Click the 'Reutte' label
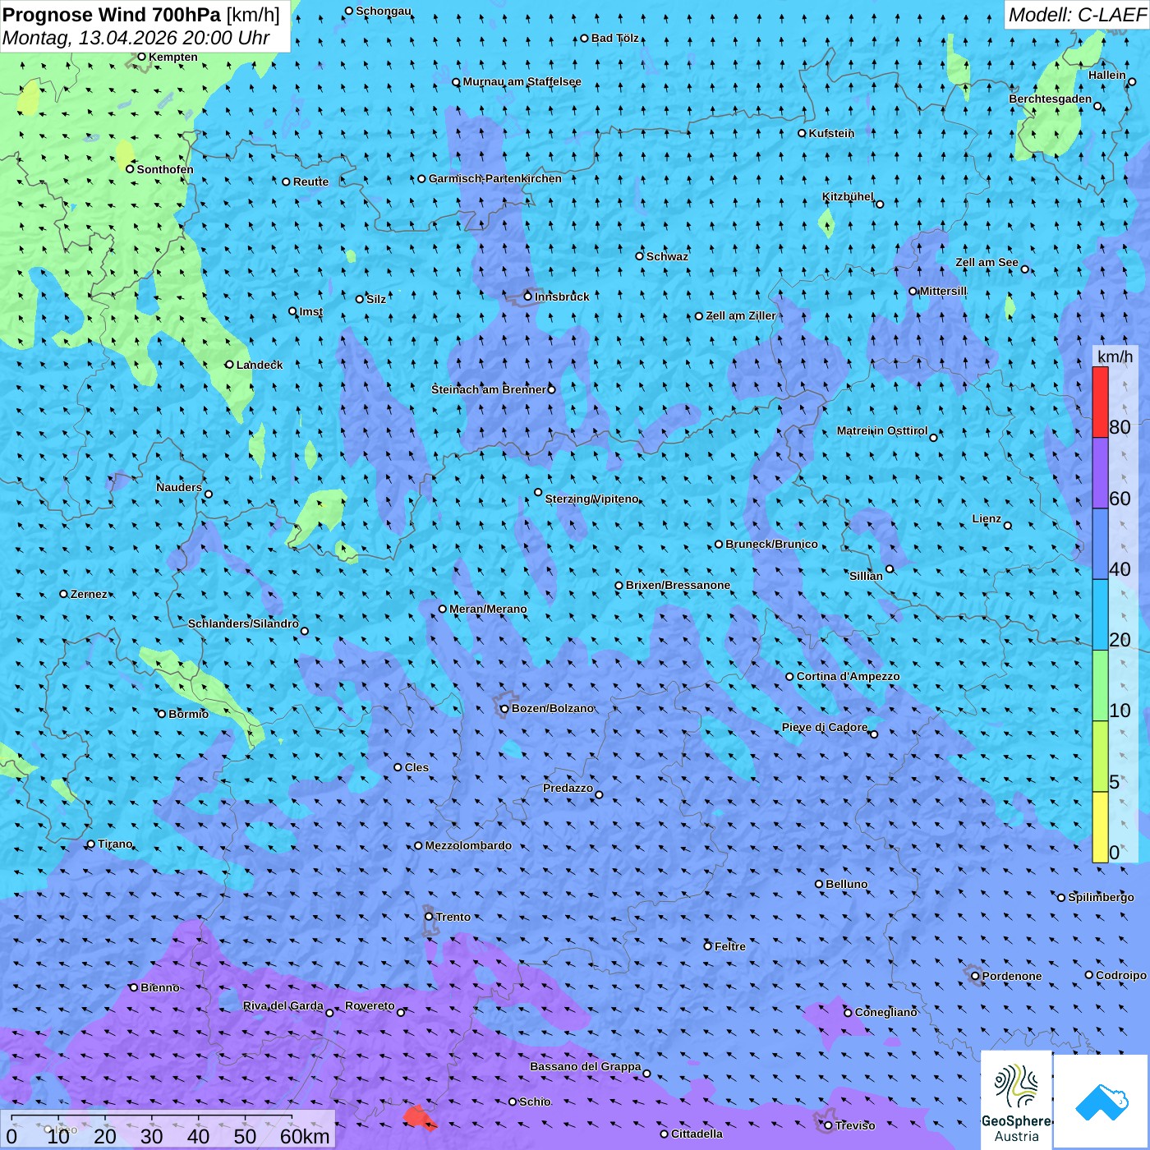1150x1150 pixels. click(x=310, y=182)
